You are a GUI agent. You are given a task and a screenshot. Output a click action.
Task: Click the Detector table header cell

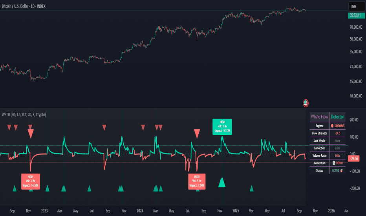[337, 117]
